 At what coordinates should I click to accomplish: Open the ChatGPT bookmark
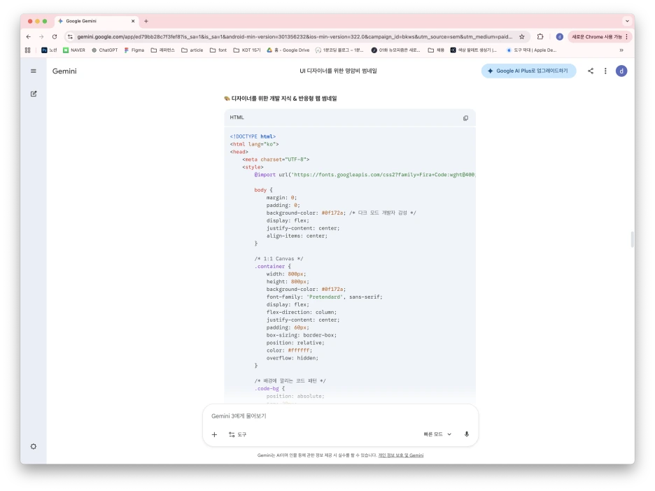click(x=104, y=50)
